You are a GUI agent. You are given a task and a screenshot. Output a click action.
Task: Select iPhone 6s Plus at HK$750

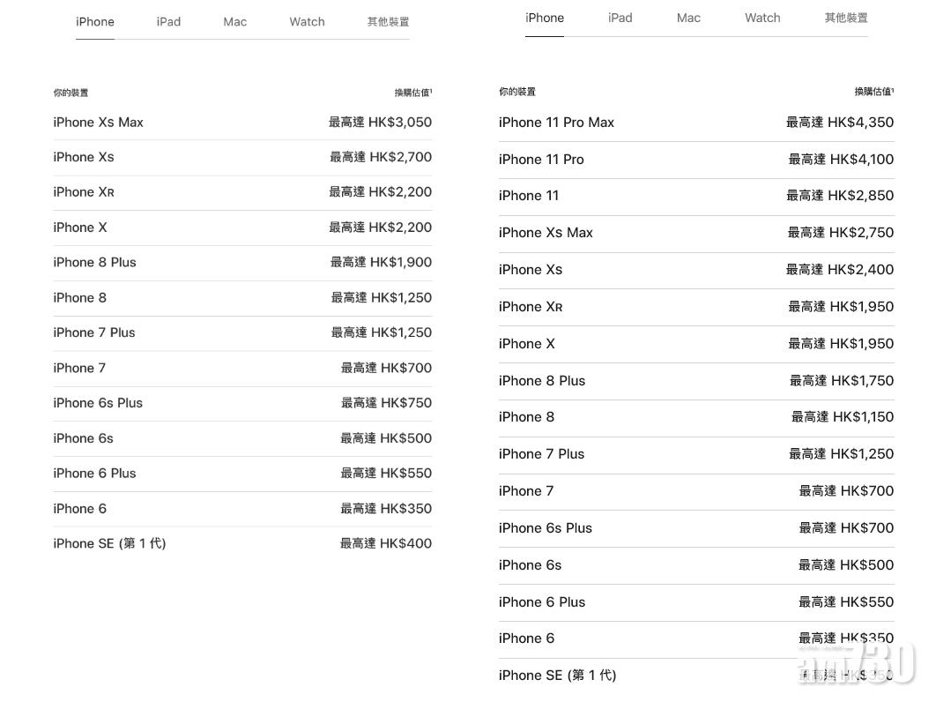point(98,403)
